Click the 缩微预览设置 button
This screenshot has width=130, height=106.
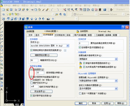(44, 55)
